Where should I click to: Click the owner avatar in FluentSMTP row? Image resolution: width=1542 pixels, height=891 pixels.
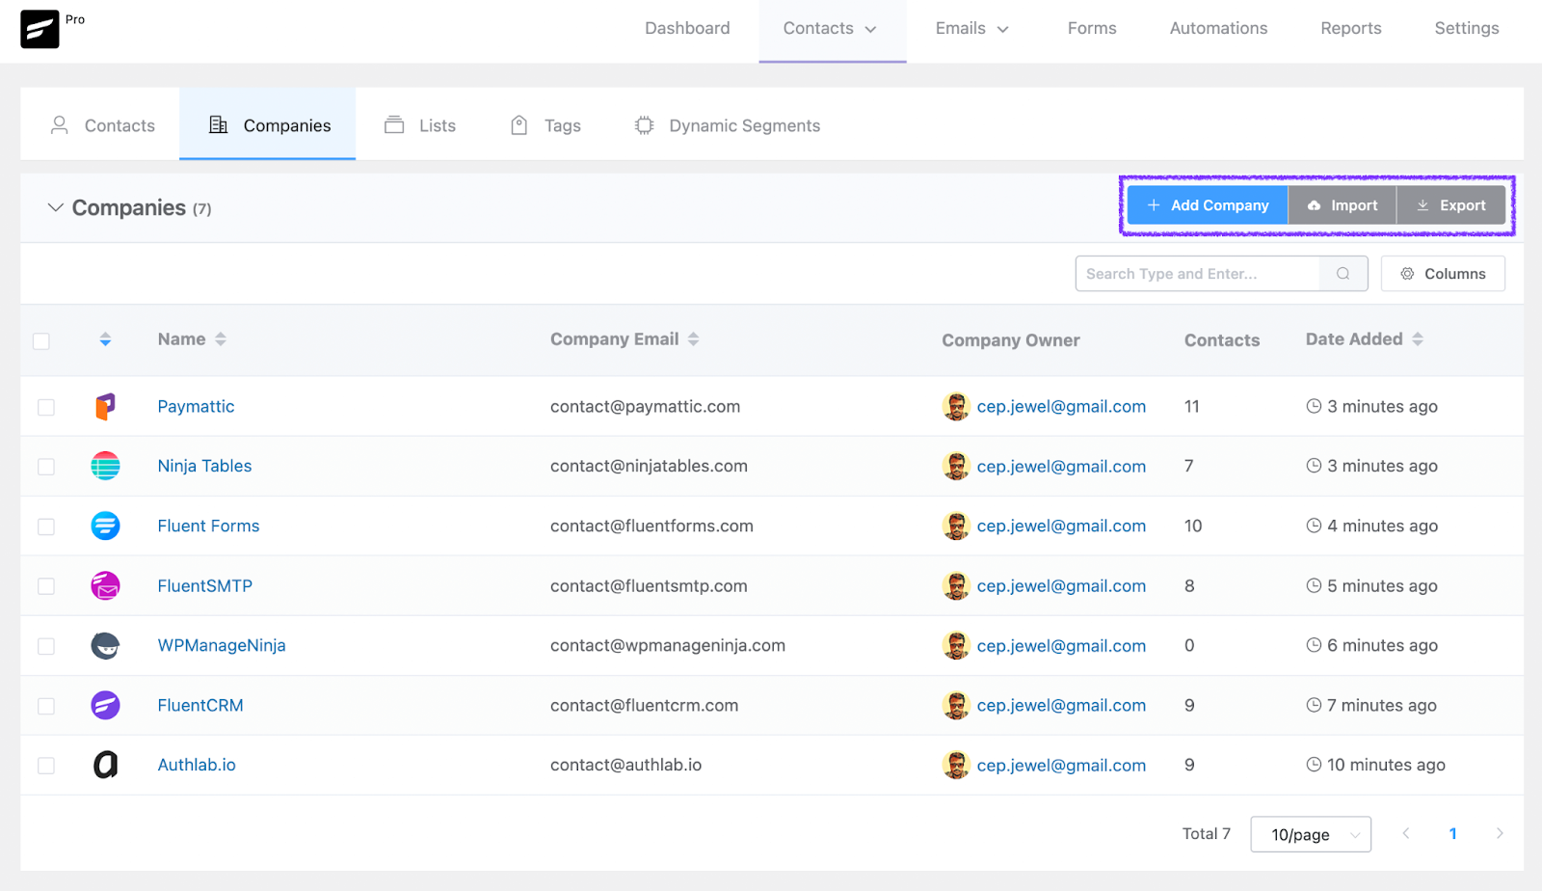955,586
